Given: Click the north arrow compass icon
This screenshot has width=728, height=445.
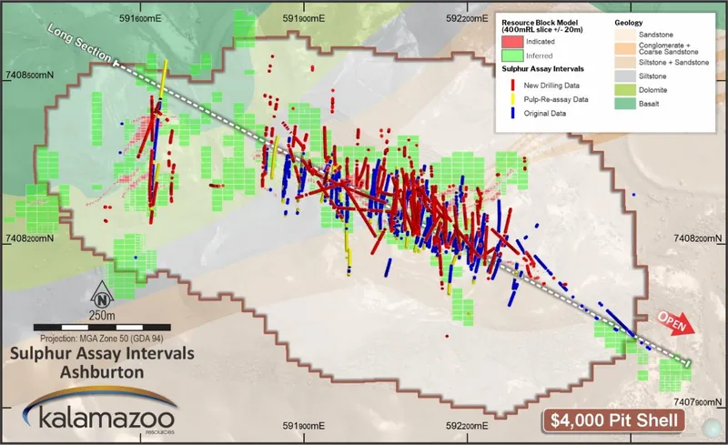Looking at the screenshot, I should [102, 296].
